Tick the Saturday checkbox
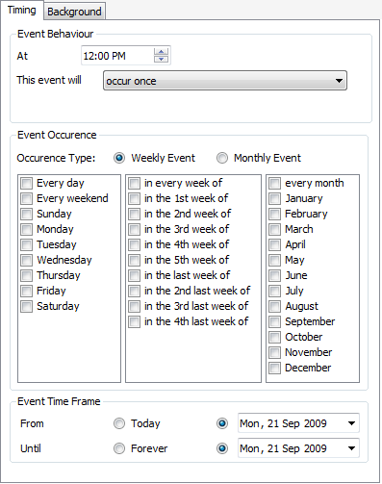The width and height of the screenshot is (382, 484). pyautogui.click(x=27, y=307)
